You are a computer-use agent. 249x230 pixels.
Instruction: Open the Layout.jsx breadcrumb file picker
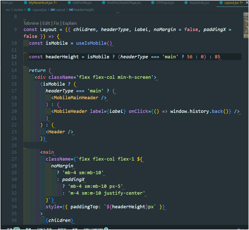point(40,10)
